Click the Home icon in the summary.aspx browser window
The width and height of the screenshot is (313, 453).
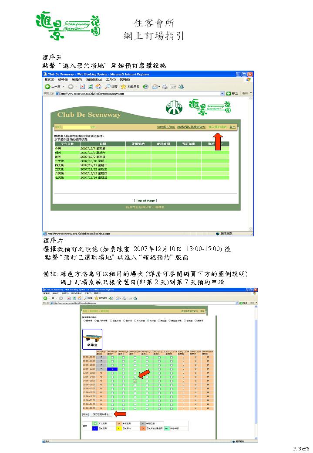point(98,86)
